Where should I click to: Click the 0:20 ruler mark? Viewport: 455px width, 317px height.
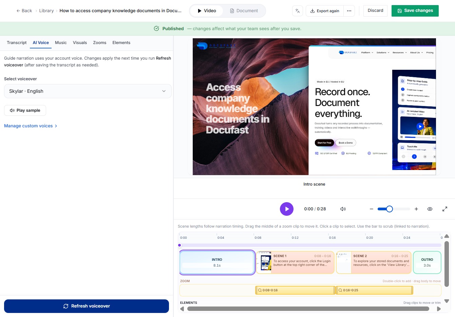(x=369, y=237)
